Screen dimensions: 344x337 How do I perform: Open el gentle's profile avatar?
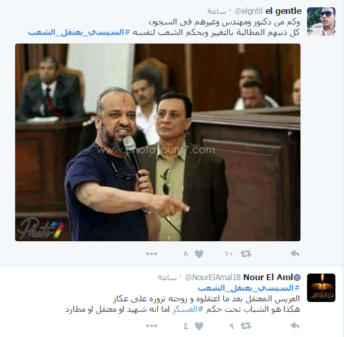point(321,21)
